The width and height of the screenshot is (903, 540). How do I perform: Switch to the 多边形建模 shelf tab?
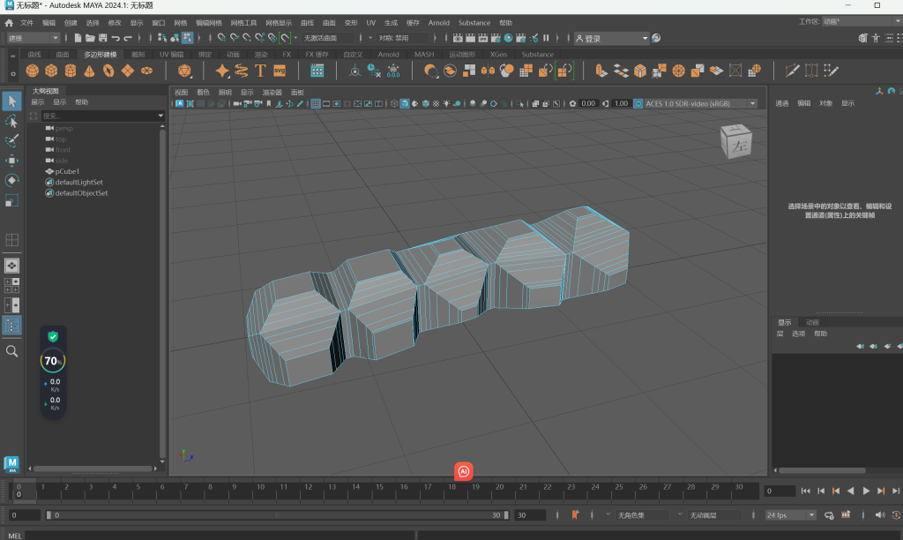pyautogui.click(x=101, y=55)
